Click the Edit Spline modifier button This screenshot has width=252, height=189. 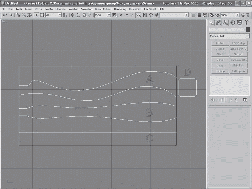(x=238, y=71)
